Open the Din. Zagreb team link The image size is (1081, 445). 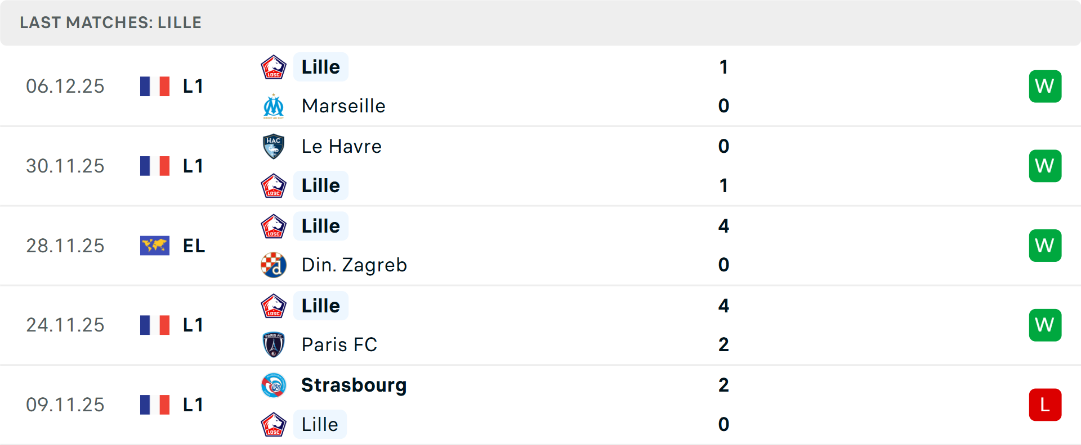tap(354, 265)
